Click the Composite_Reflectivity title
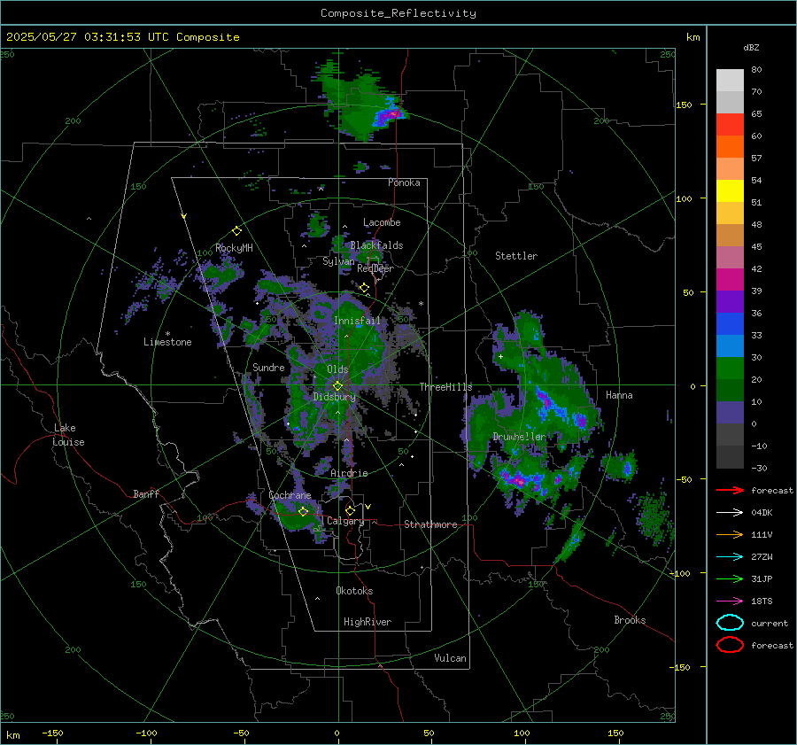797x745 pixels. pyautogui.click(x=398, y=13)
